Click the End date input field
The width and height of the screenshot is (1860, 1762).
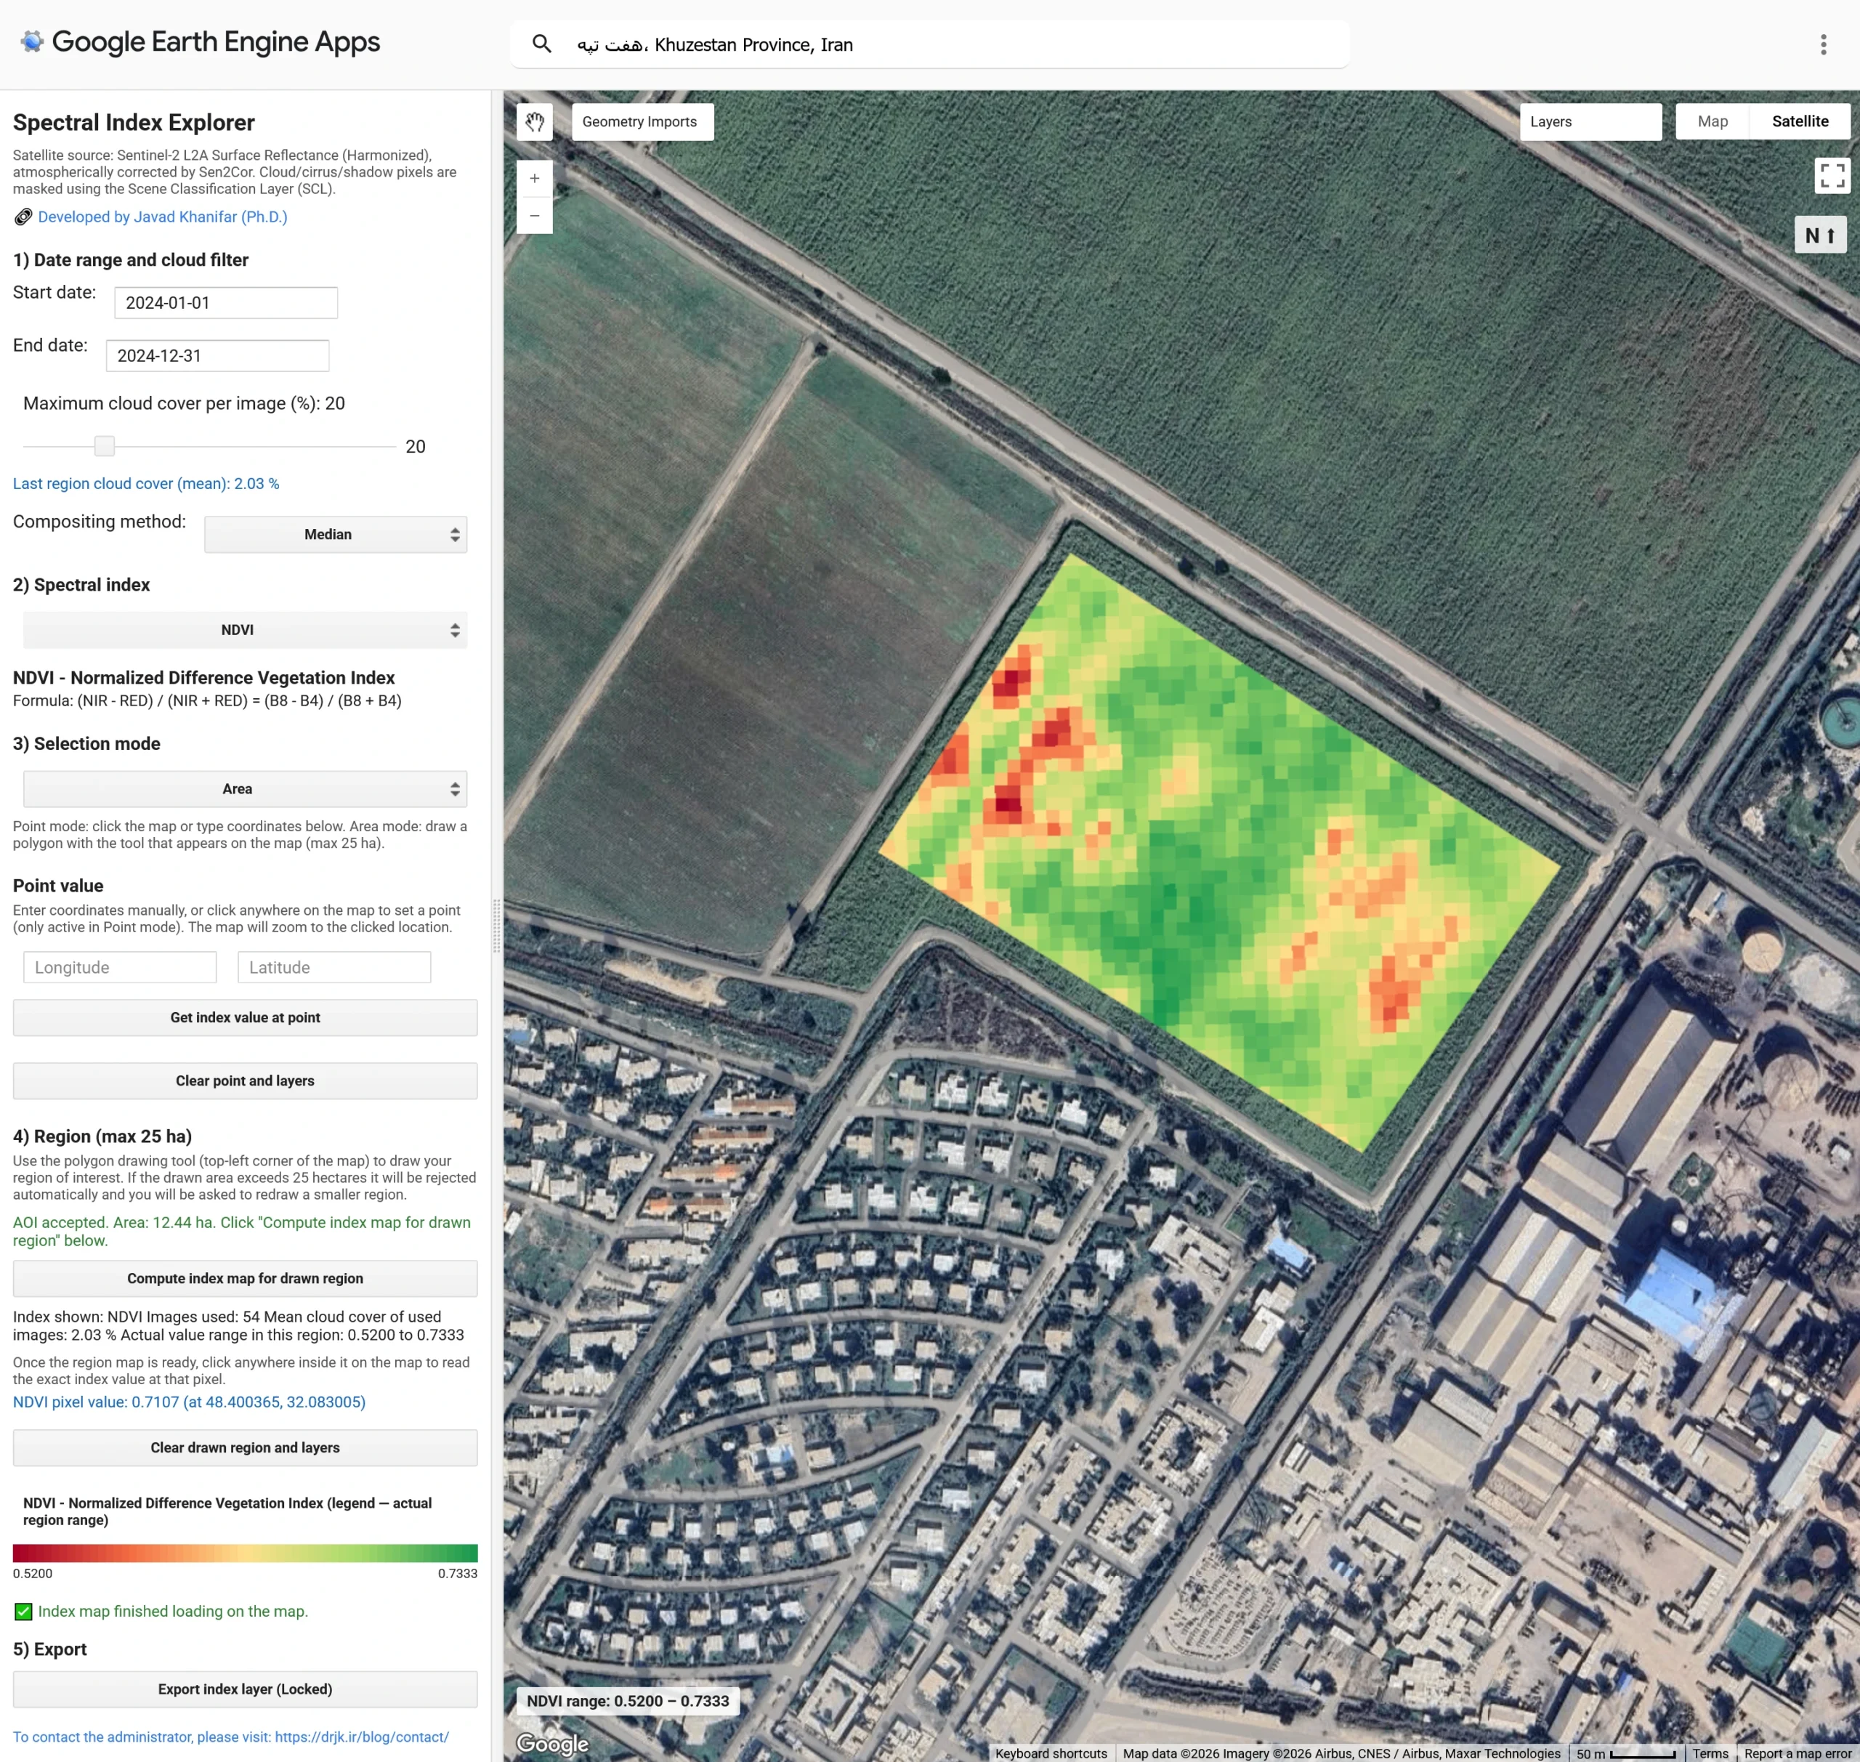point(217,356)
